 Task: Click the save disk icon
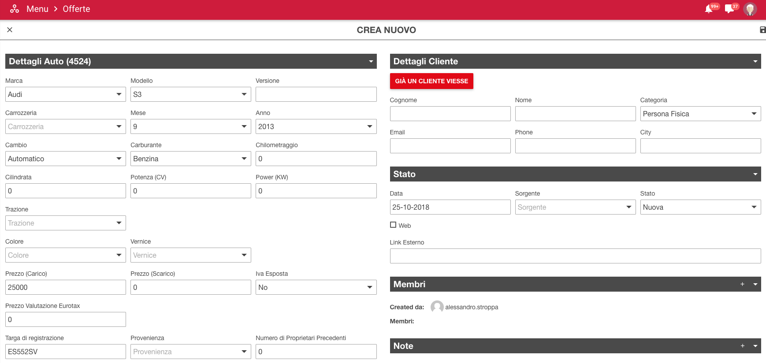(x=762, y=30)
